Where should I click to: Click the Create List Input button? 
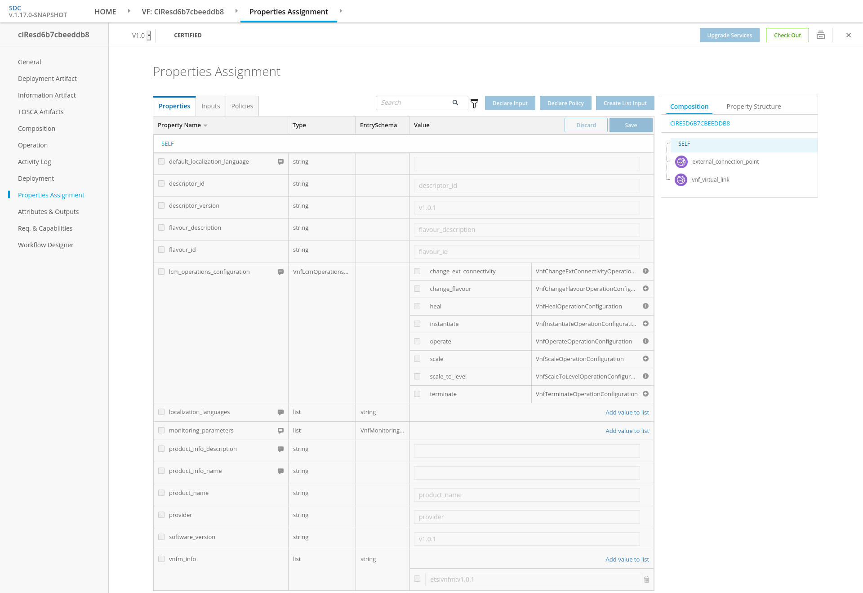pos(625,103)
